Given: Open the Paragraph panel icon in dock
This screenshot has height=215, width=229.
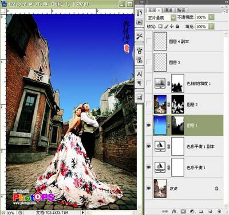Looking at the screenshot, I should point(140,83).
